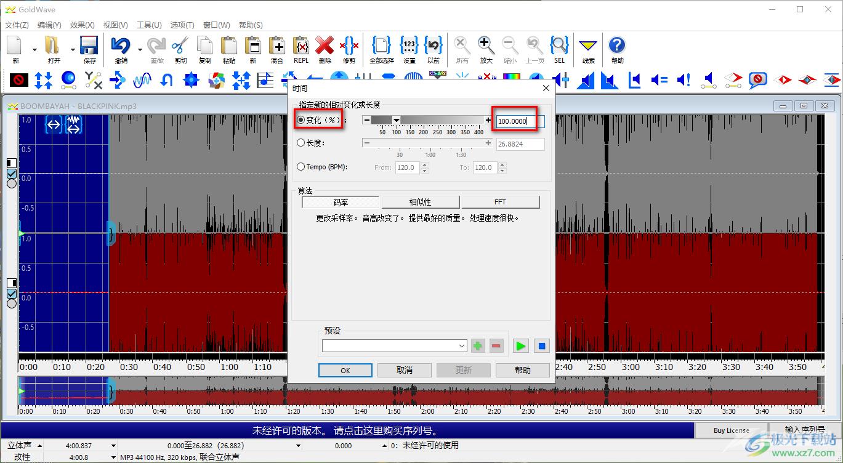
Task: Toggle the upper channel checkbox
Action: tap(11, 174)
